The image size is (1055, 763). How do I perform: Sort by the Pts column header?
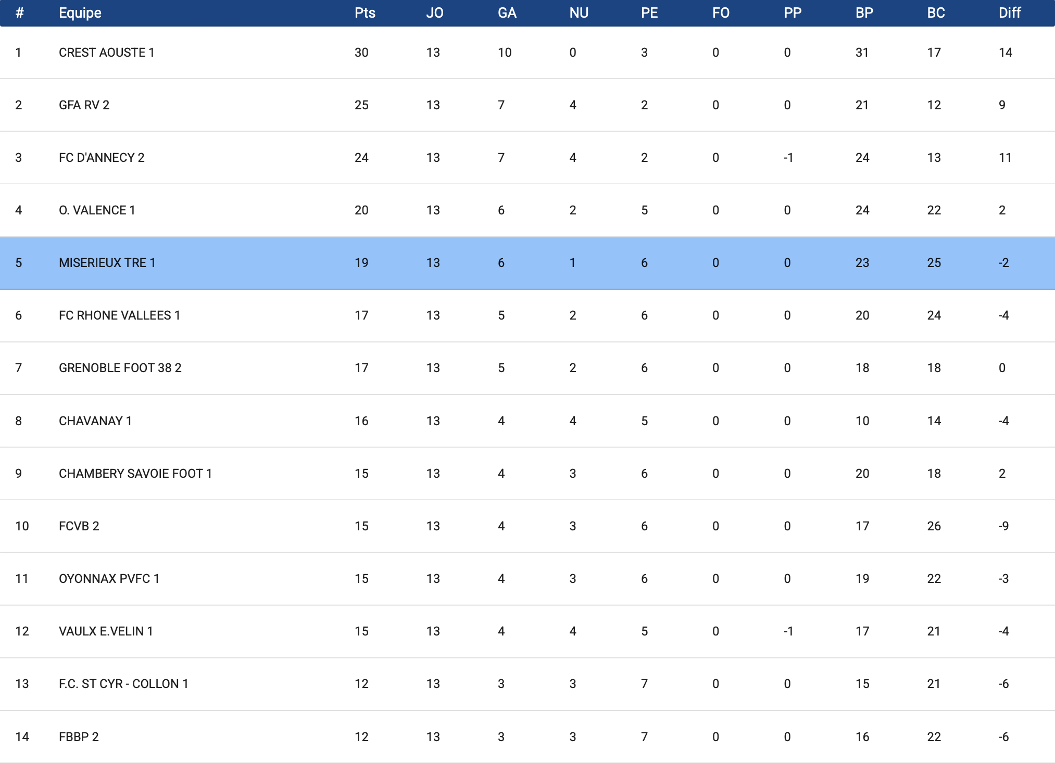[x=365, y=13]
